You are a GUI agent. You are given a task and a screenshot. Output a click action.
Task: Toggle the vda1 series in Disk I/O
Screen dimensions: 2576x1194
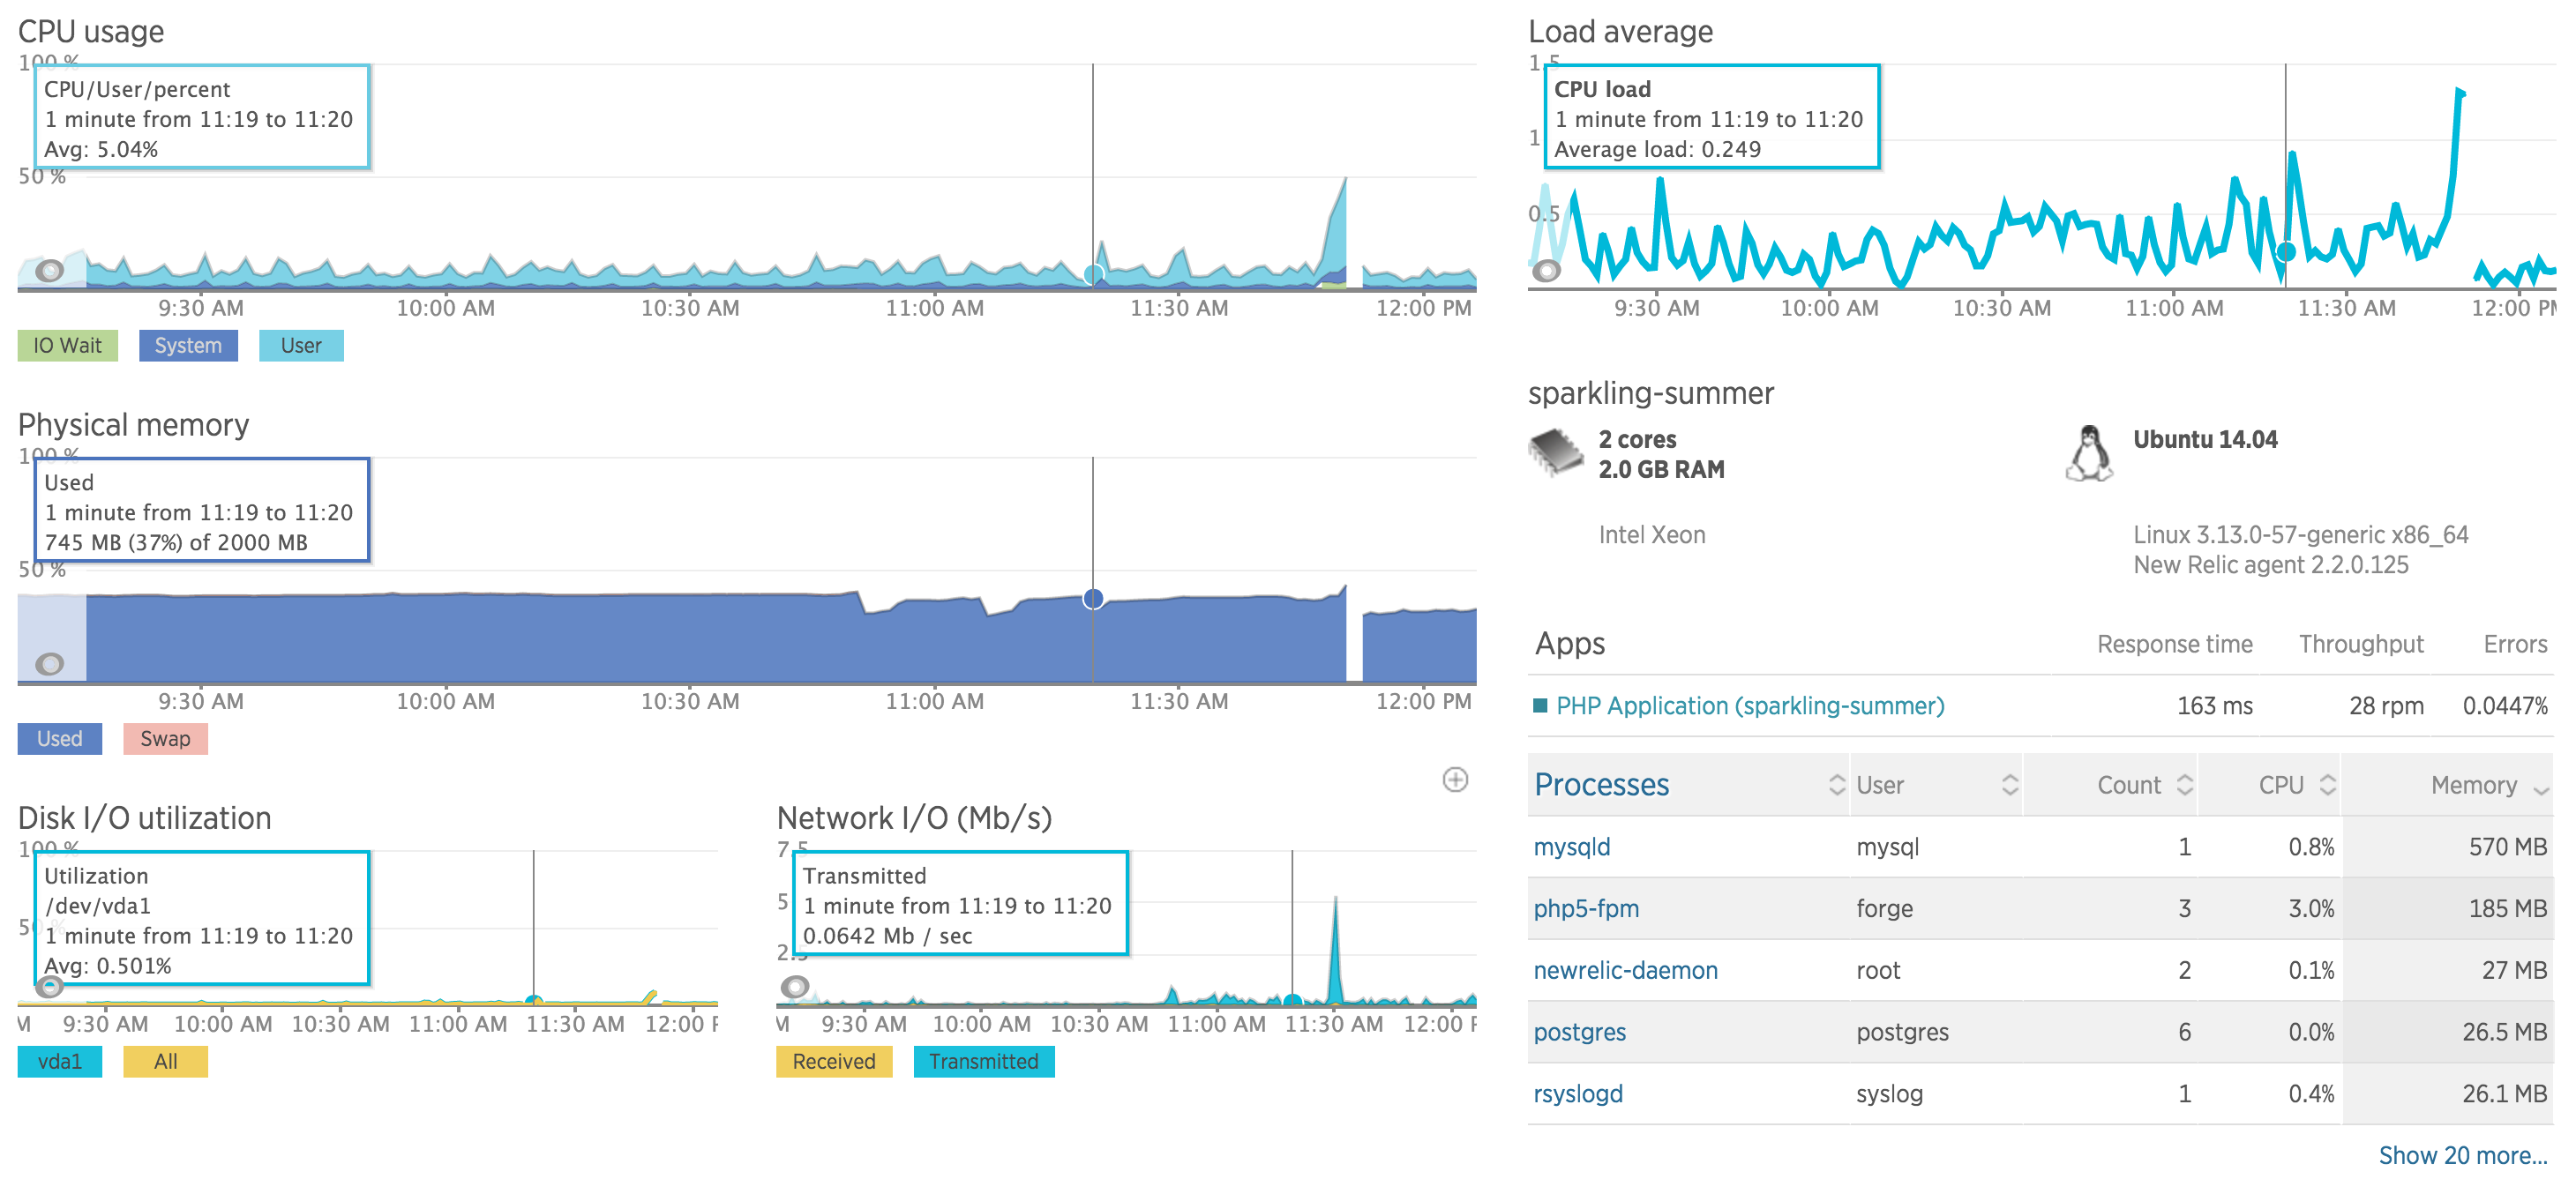(60, 1062)
